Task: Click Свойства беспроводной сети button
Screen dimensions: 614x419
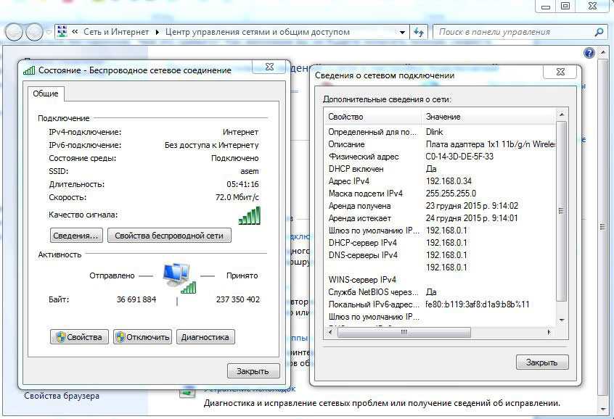Action: [x=169, y=236]
